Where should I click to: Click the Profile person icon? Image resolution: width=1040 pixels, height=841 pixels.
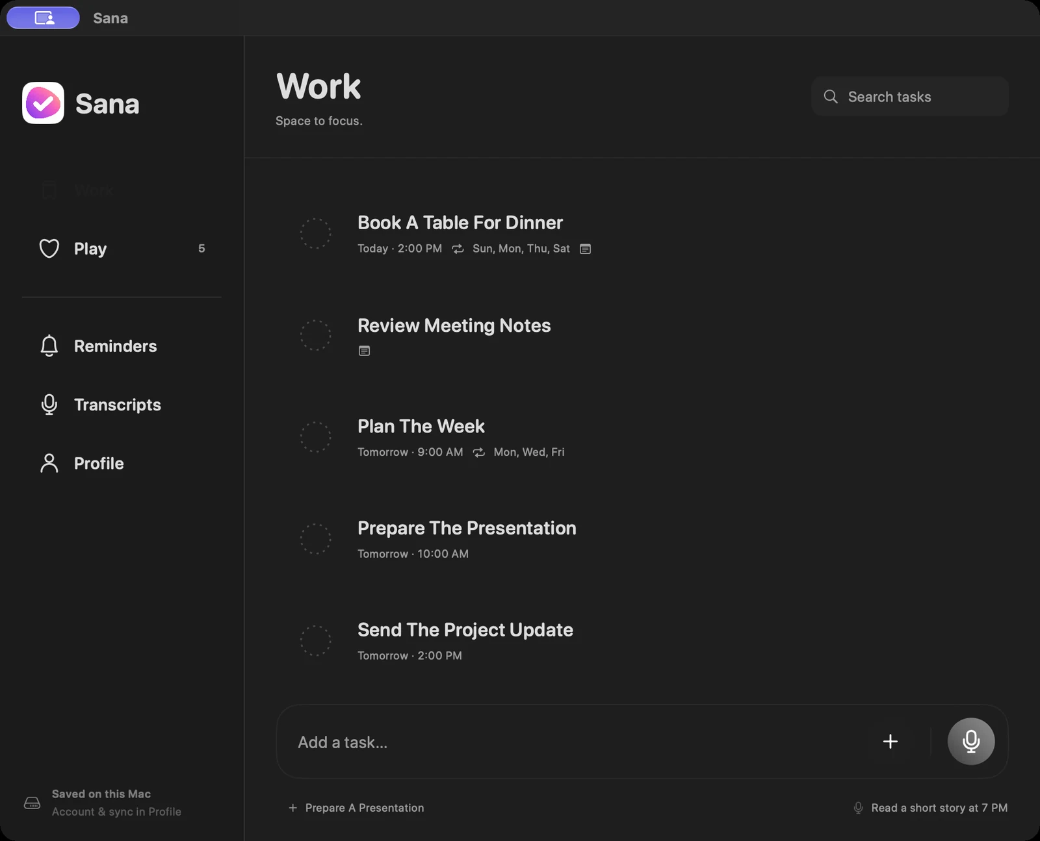tap(49, 463)
